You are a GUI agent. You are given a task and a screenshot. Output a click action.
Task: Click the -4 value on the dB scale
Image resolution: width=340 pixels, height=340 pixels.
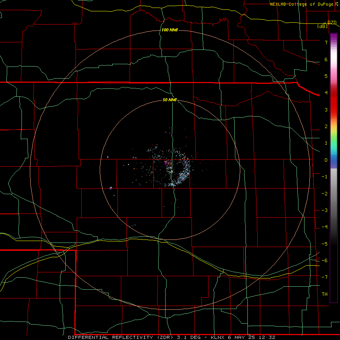[325, 227]
